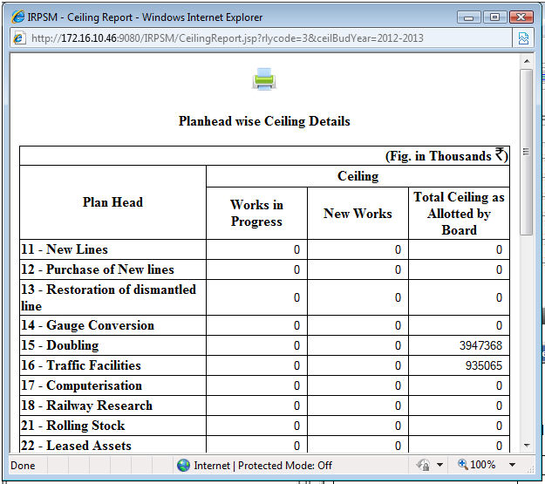
Task: Click the address bar URL field
Action: [x=262, y=38]
